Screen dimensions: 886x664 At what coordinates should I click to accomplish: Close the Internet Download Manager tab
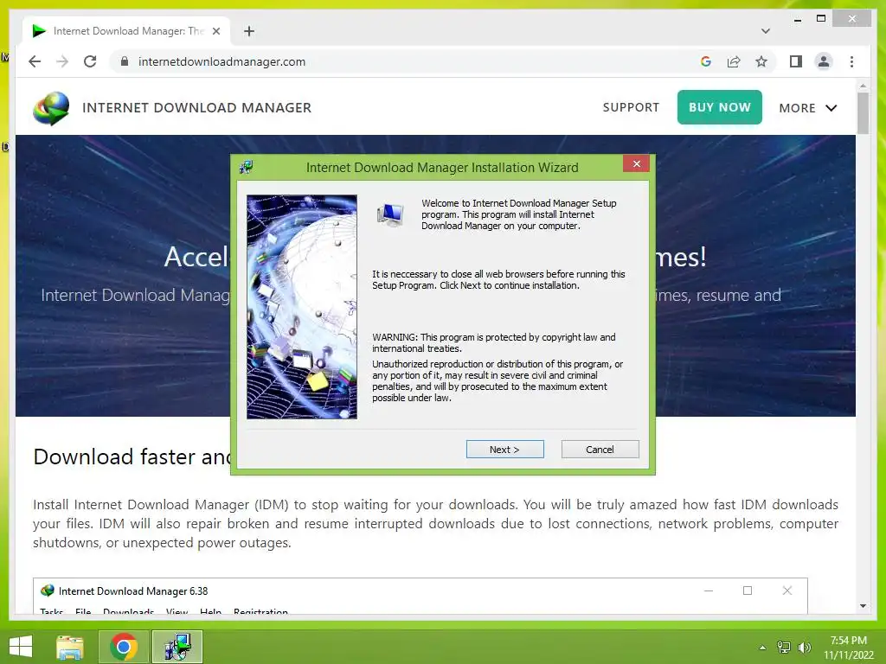[215, 31]
